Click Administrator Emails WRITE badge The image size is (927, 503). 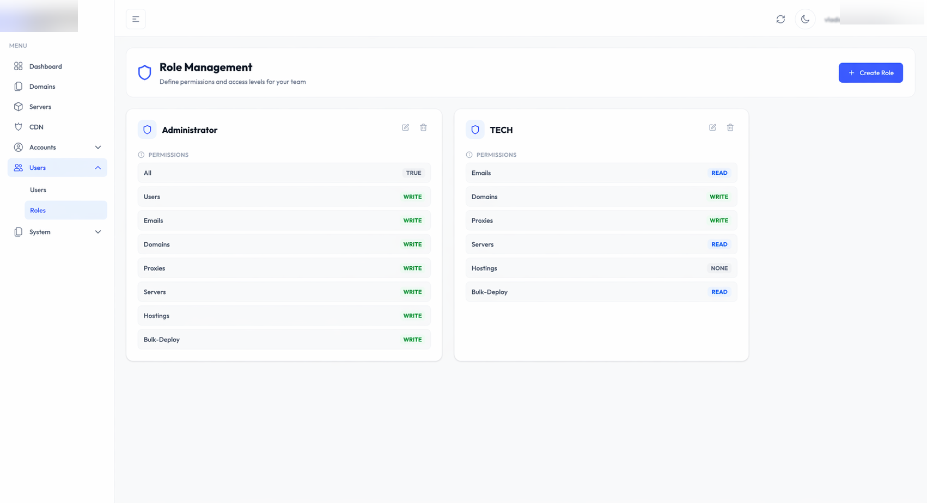pos(412,220)
